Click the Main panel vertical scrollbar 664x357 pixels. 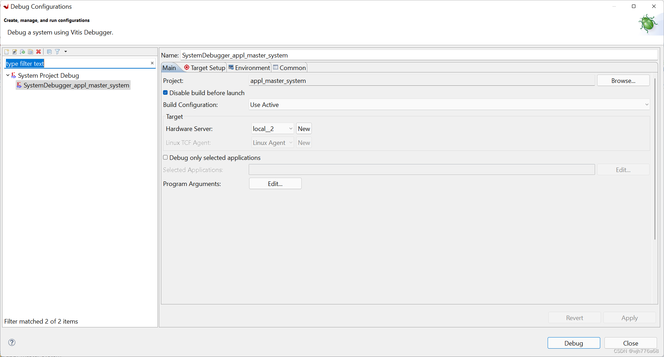coord(655,159)
